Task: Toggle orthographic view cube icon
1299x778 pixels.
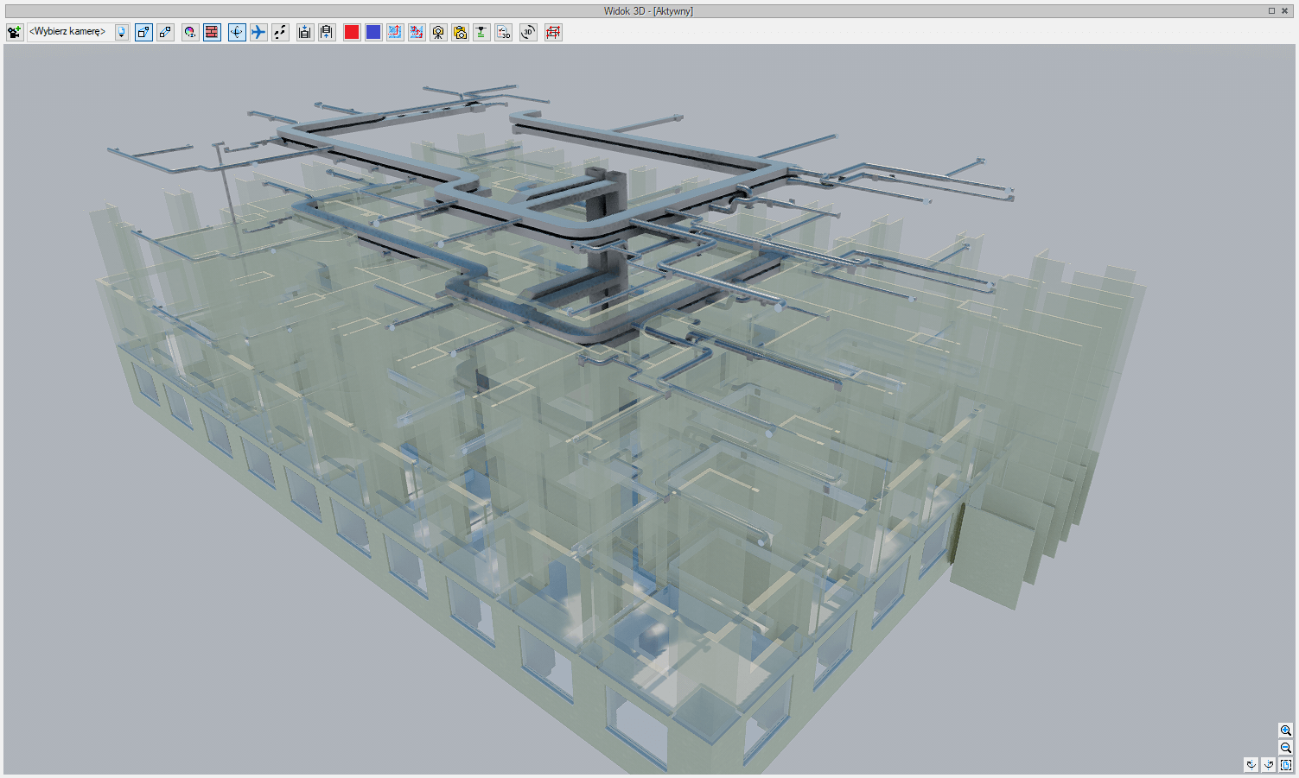Action: click(165, 32)
